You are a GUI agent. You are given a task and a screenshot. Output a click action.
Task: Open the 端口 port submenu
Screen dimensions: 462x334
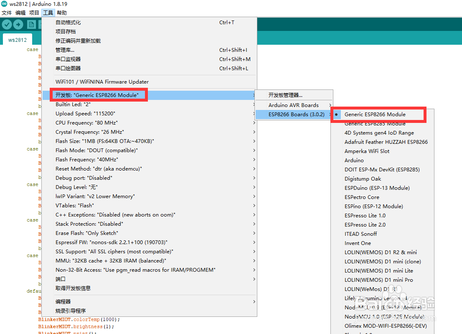(x=150, y=279)
